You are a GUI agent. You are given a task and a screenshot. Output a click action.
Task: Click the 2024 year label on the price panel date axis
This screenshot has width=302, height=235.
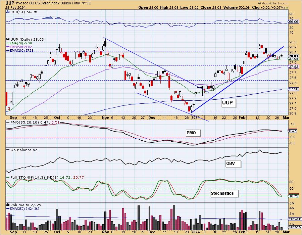[196, 117]
